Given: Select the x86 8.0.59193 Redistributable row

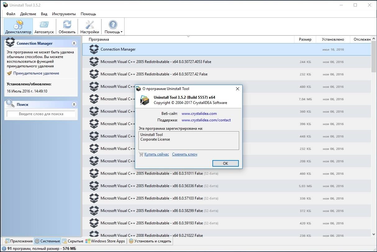Looking at the screenshot, I should [227, 223].
